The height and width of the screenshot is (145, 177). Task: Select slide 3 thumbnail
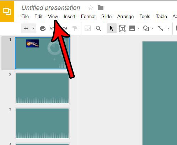[x=42, y=123]
